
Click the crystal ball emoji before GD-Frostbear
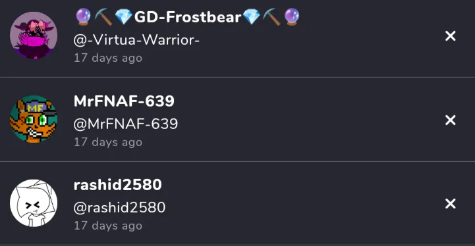(83, 17)
